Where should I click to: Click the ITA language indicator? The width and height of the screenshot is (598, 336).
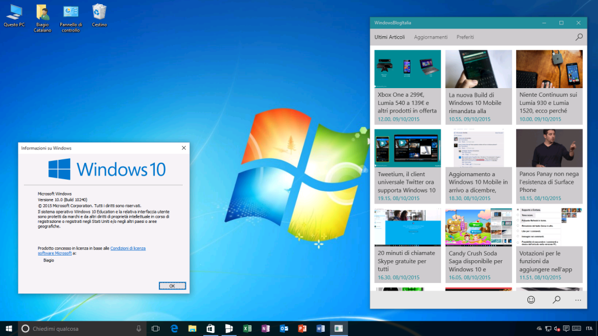[x=589, y=328]
